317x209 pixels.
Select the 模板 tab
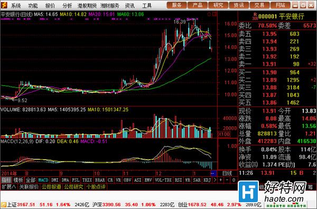tap(18, 180)
